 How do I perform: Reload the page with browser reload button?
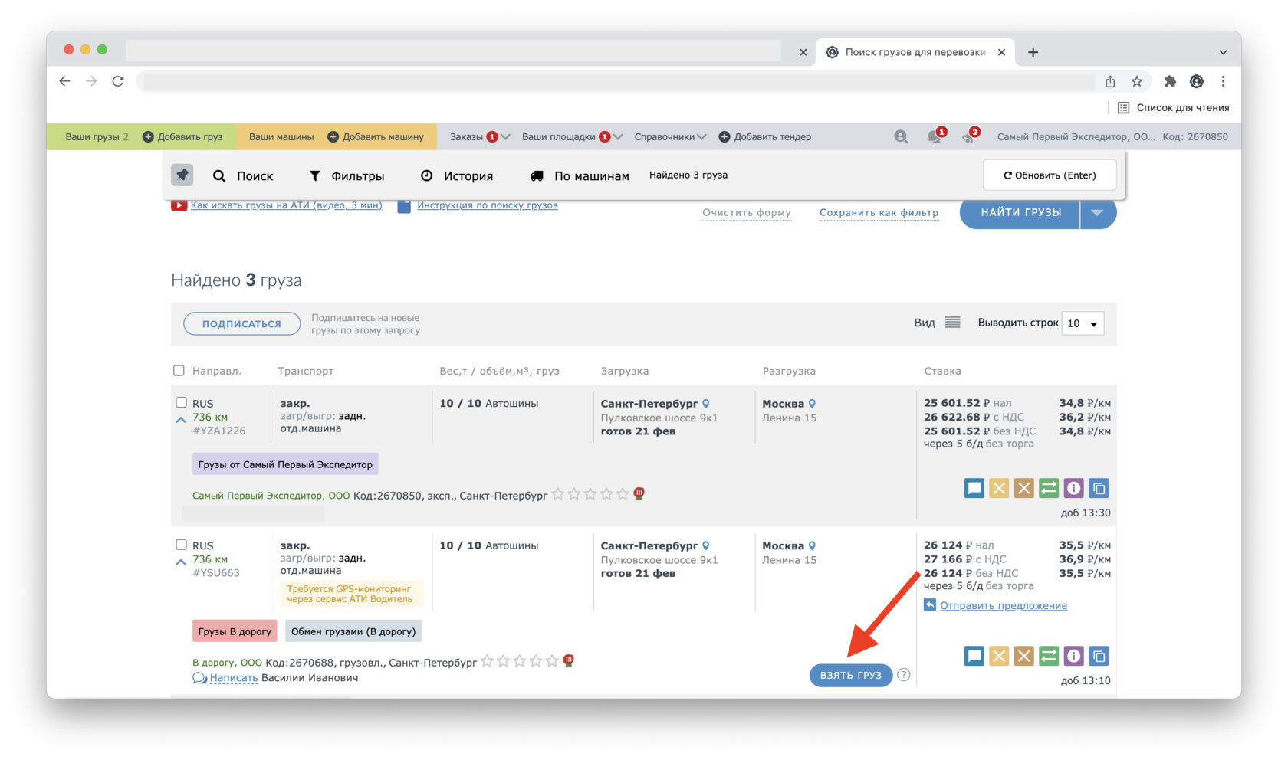click(x=118, y=81)
